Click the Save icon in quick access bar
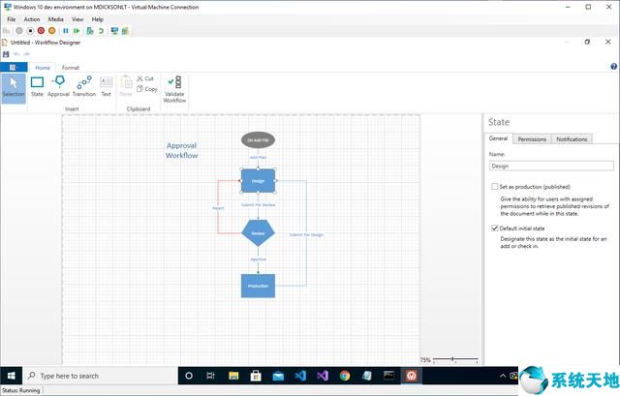620x396 pixels. pos(7,54)
